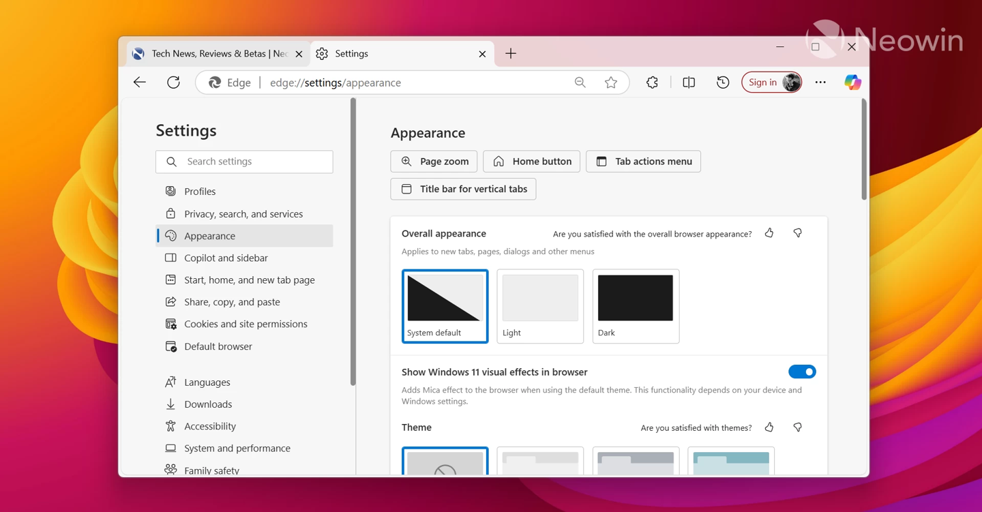Open Copilot and sidebar settings
Image resolution: width=982 pixels, height=512 pixels.
244,258
